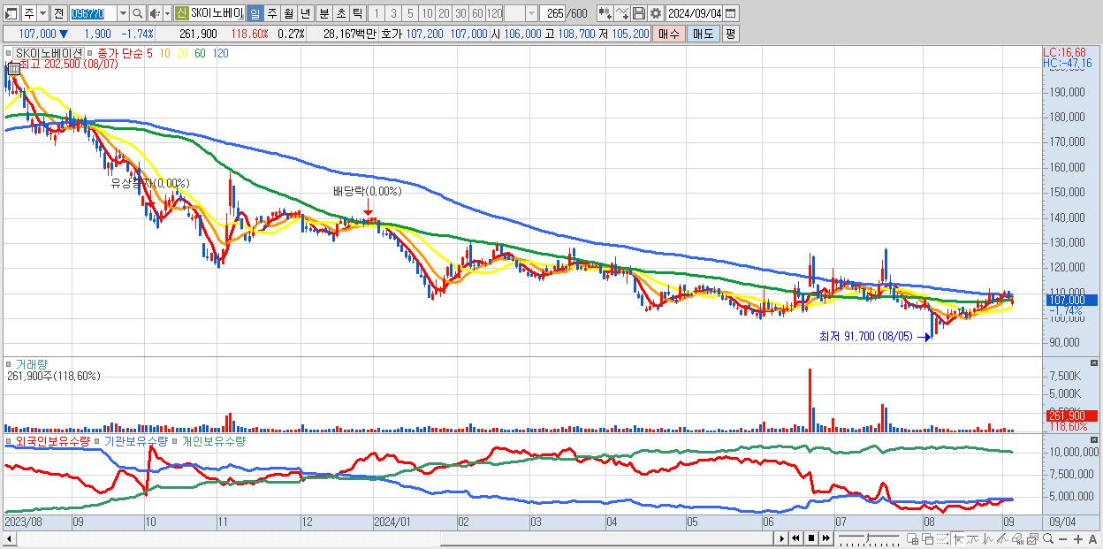Click the trend line drawing icon in bottom toolbar
1103x549 pixels.
pyautogui.click(x=973, y=539)
